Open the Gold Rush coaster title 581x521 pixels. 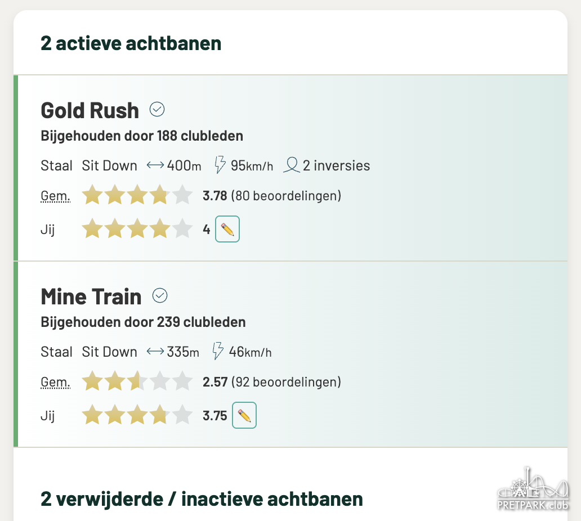pyautogui.click(x=90, y=110)
